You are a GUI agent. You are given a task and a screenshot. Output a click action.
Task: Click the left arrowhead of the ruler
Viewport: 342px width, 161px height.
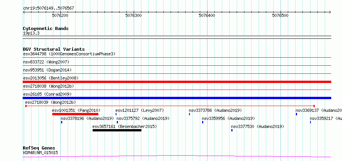coord(24,12)
